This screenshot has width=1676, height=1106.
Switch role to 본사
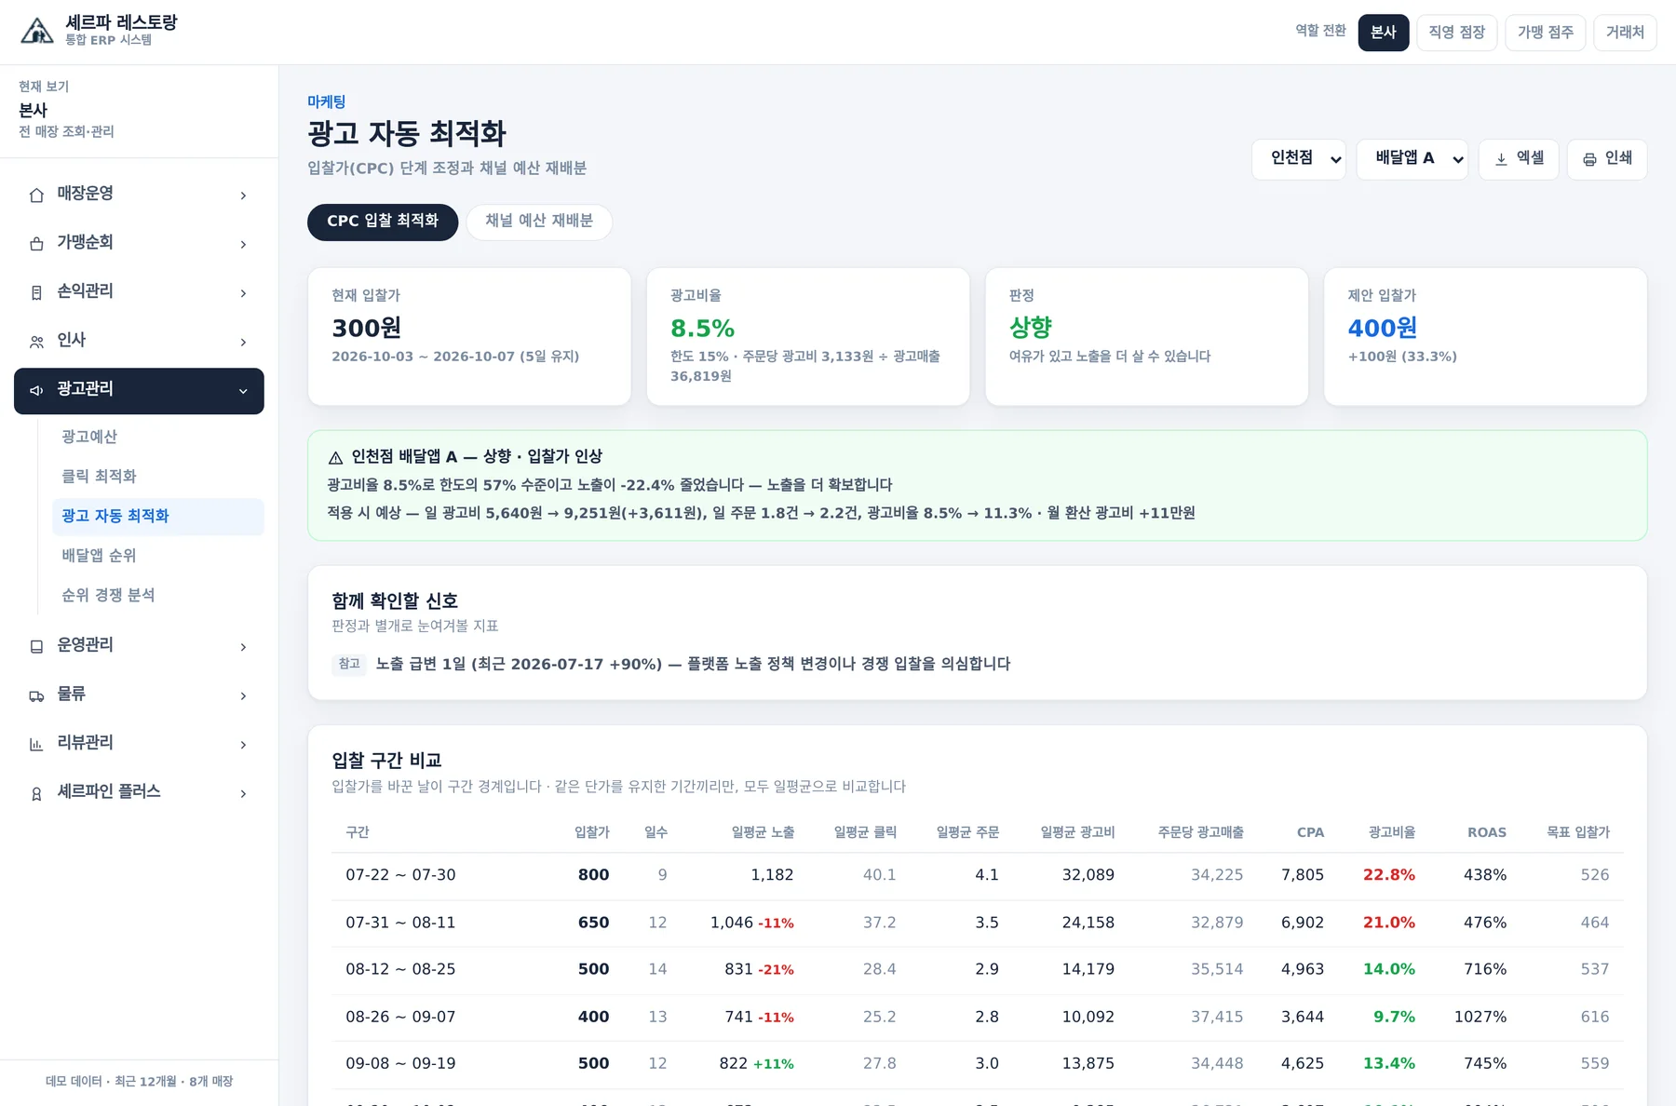[x=1384, y=33]
